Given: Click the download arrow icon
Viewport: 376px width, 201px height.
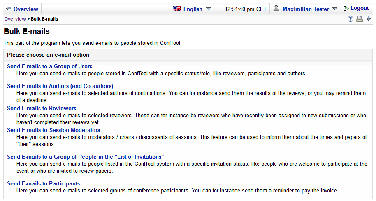Looking at the screenshot, I should 369,19.
